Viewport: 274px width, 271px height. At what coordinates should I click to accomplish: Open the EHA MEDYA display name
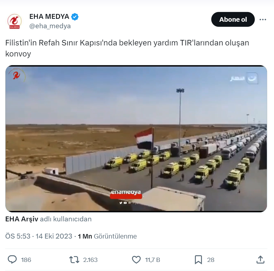pyautogui.click(x=49, y=17)
